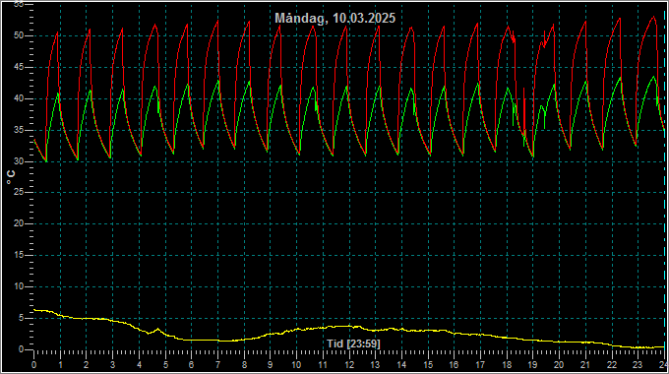The height and width of the screenshot is (374, 669).
Task: Click hour 0 at the axis start
Action: [33, 365]
